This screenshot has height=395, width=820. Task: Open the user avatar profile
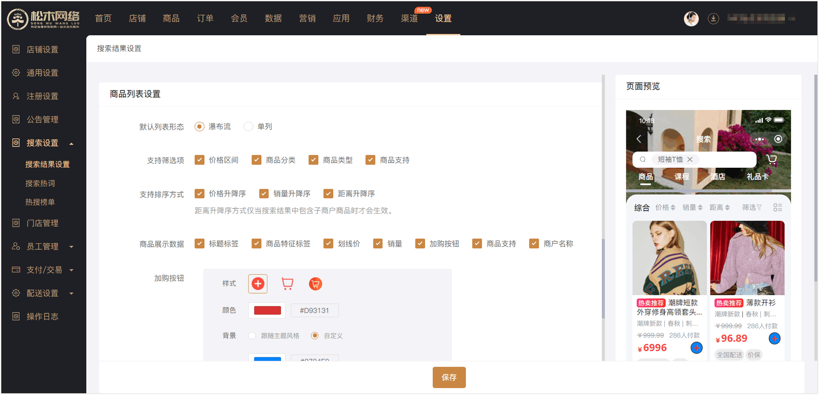click(x=691, y=18)
